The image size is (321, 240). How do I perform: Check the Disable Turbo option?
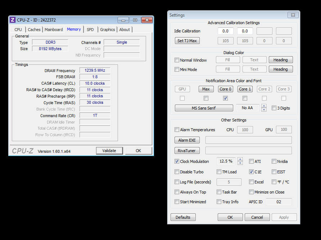coord(177,172)
